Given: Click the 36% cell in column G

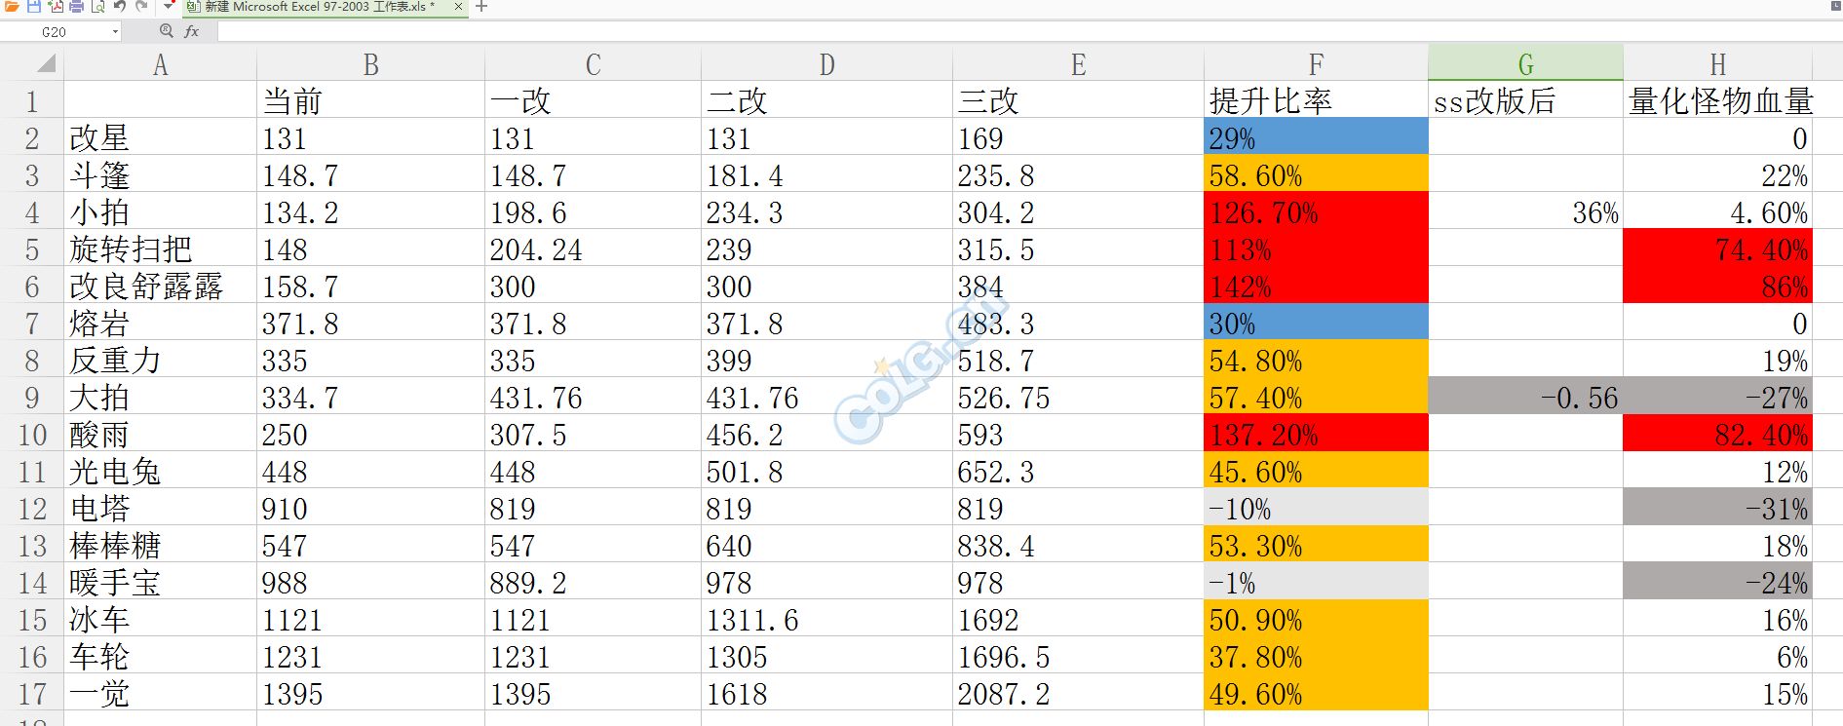Looking at the screenshot, I should click(1525, 211).
